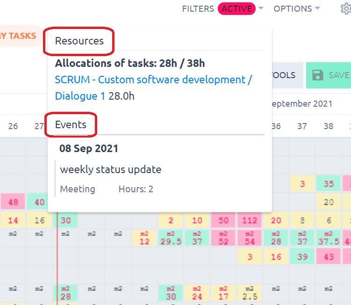Click week 38 column header

click(329, 126)
